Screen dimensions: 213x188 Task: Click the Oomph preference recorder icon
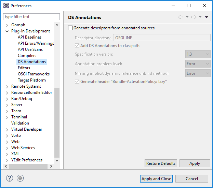click(20, 178)
